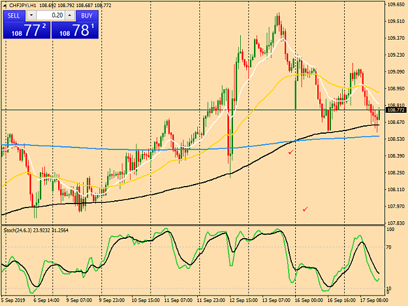Screen dimensions: 408x306
Task: Click the 16 Sep 00:00 time label
Action: point(309,300)
